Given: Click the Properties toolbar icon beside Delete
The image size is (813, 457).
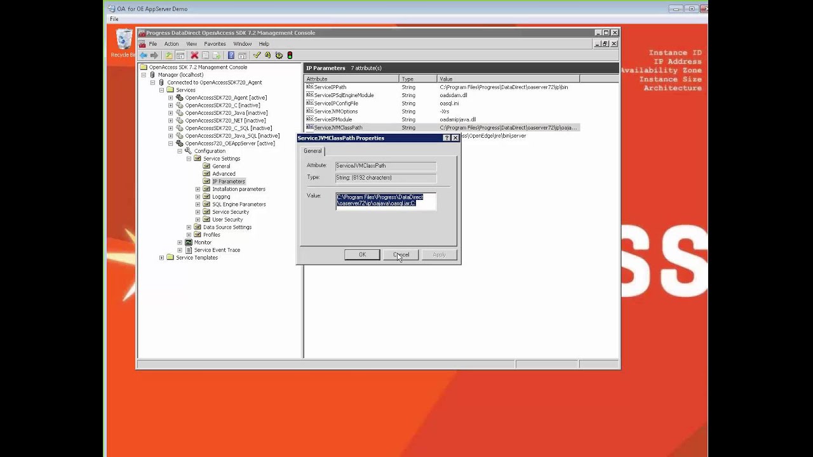Looking at the screenshot, I should coord(205,55).
